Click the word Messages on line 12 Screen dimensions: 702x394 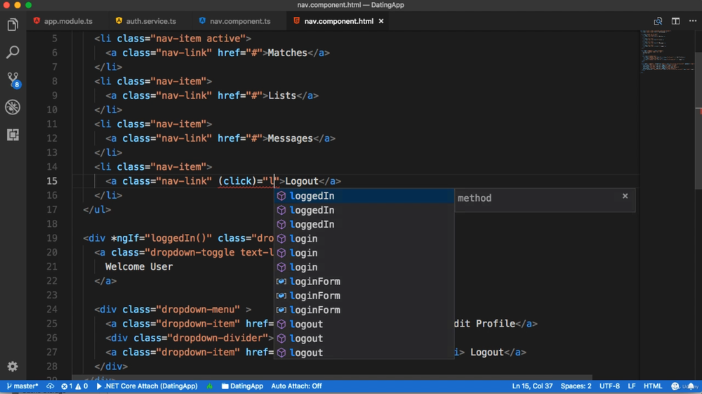(290, 138)
